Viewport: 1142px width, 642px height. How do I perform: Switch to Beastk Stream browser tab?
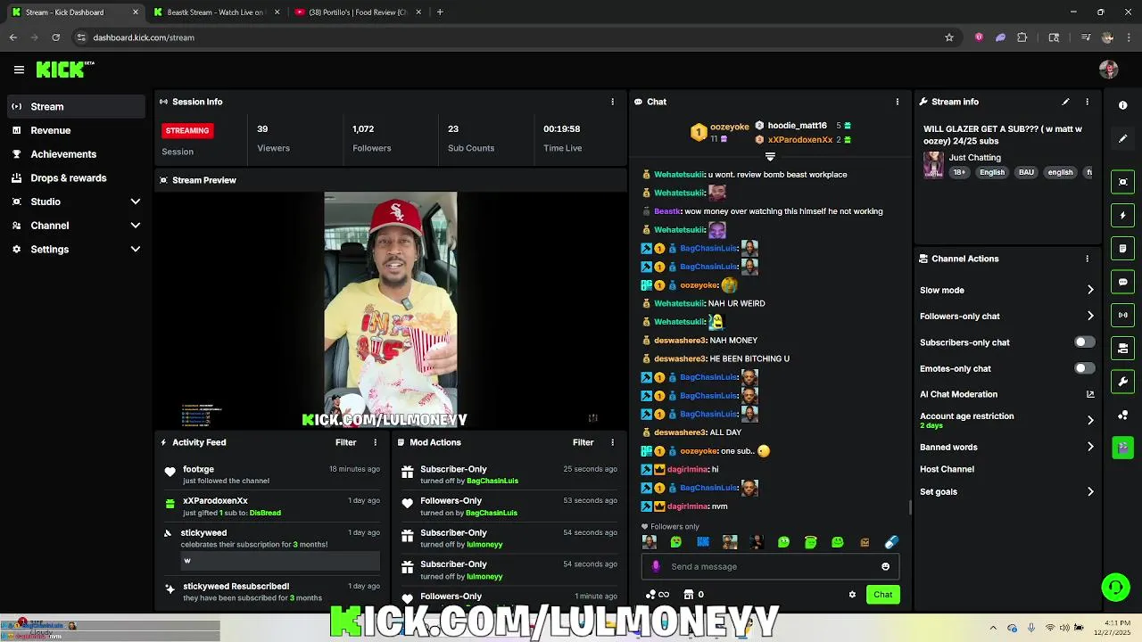point(216,12)
